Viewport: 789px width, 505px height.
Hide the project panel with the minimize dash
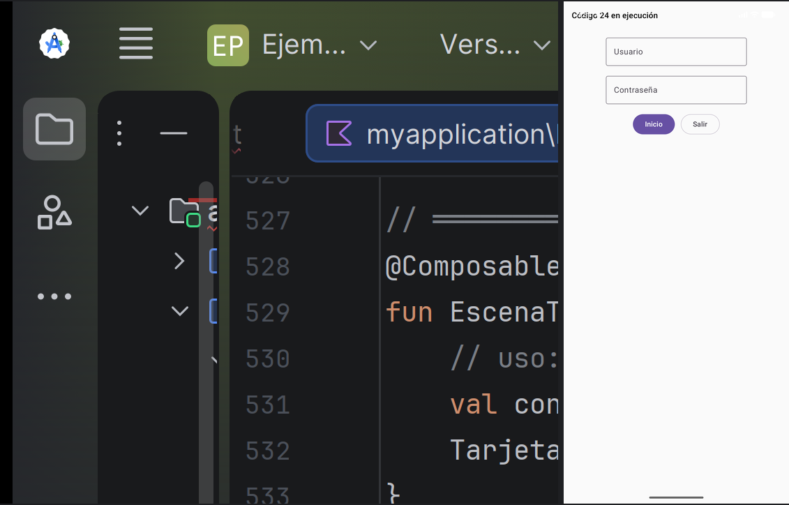174,133
